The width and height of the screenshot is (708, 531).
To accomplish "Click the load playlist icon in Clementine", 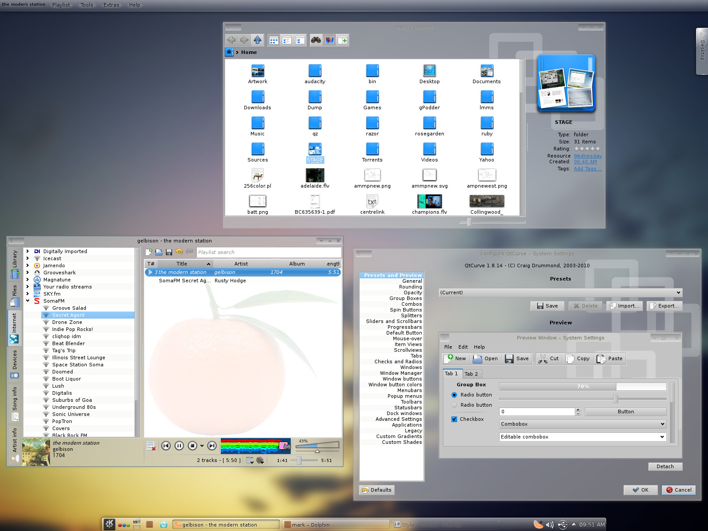I will click(159, 252).
